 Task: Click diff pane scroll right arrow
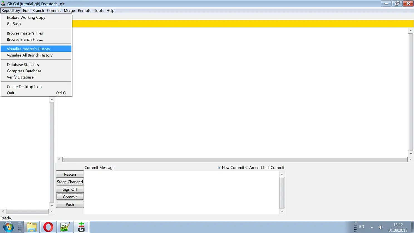410,160
